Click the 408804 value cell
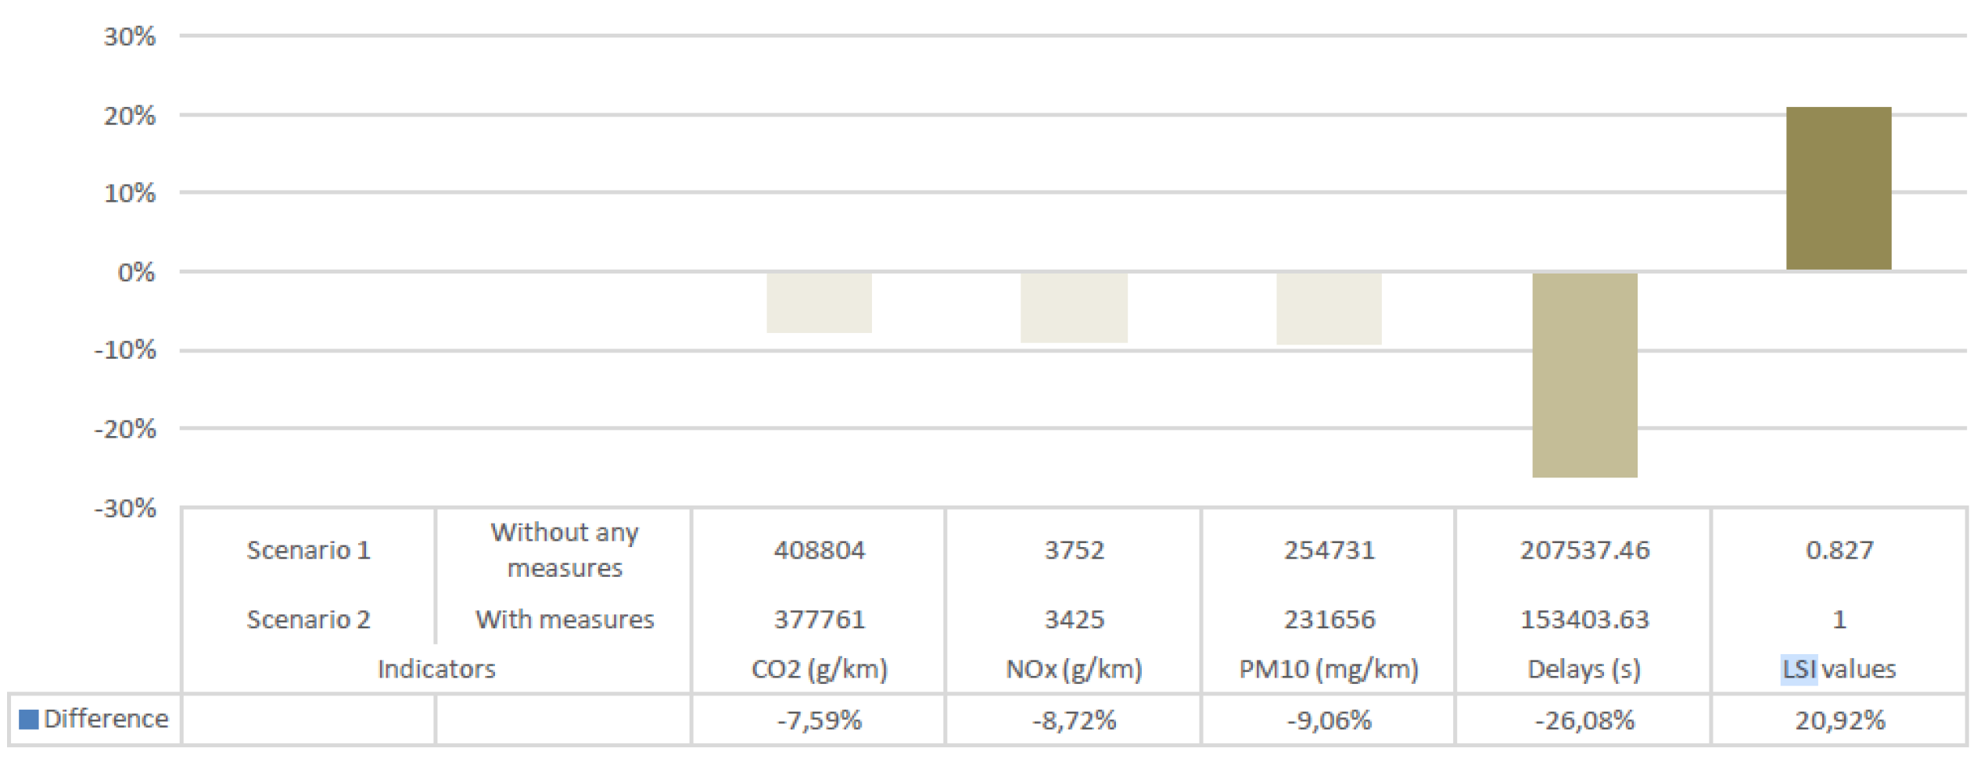Image resolution: width=1988 pixels, height=769 pixels. point(819,550)
